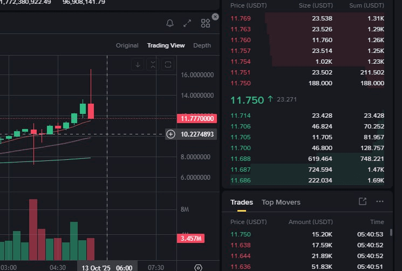Open the chart layout grid icon

[205, 23]
